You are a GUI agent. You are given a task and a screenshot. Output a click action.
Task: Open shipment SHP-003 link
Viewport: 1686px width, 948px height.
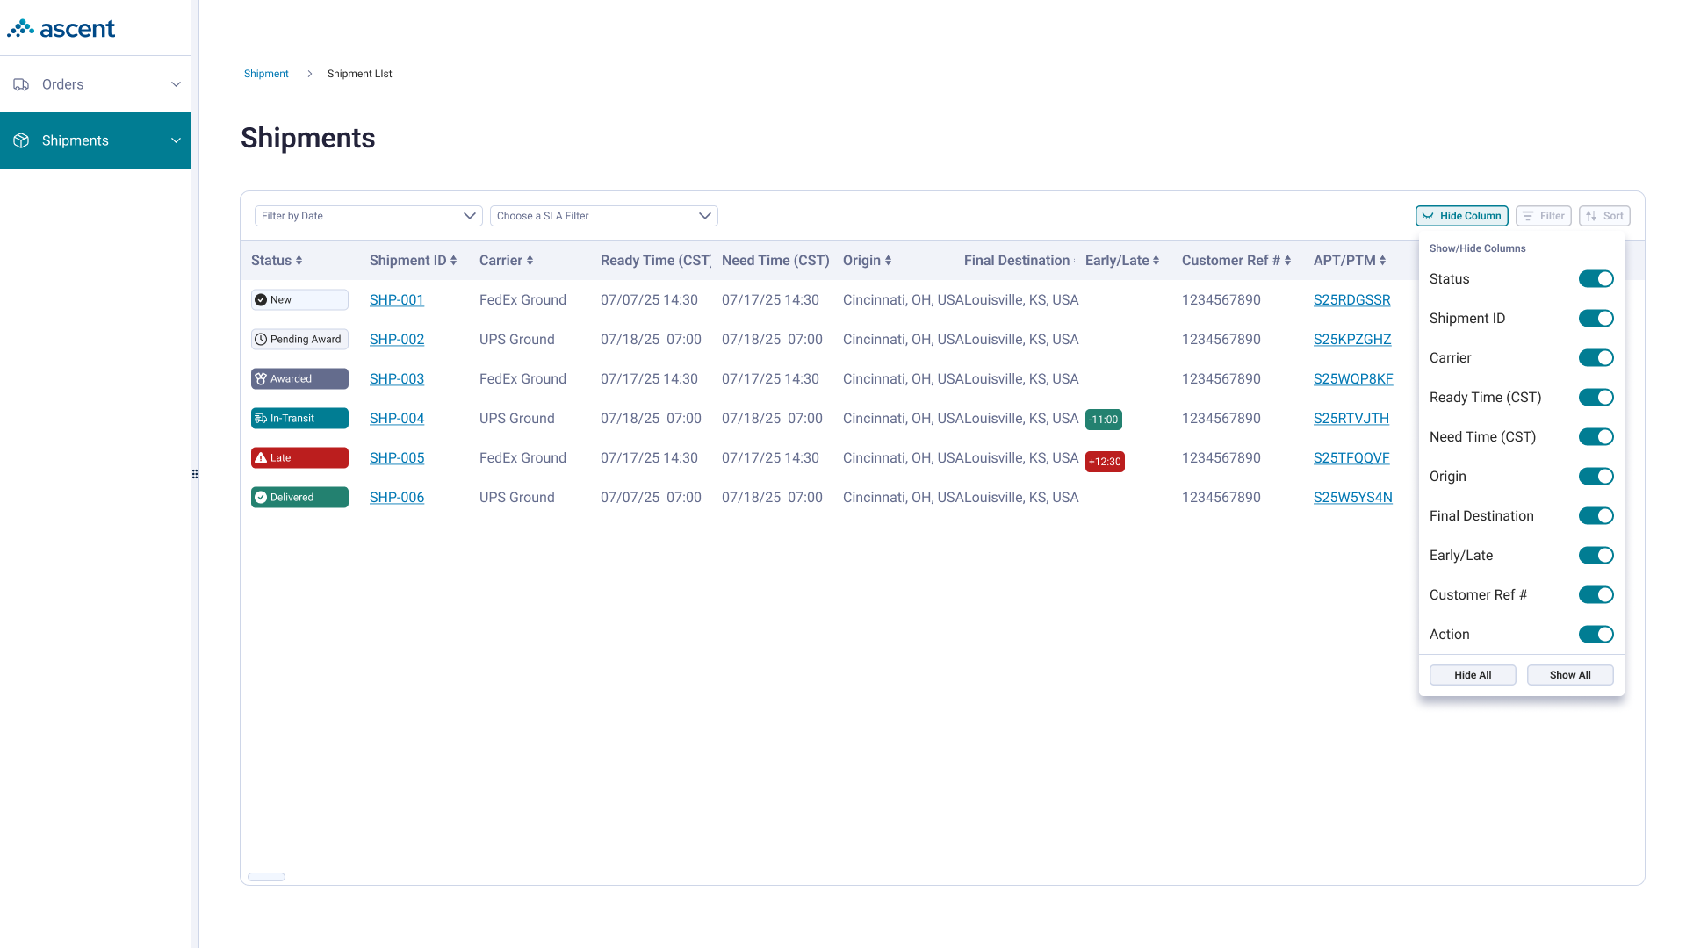(x=397, y=379)
